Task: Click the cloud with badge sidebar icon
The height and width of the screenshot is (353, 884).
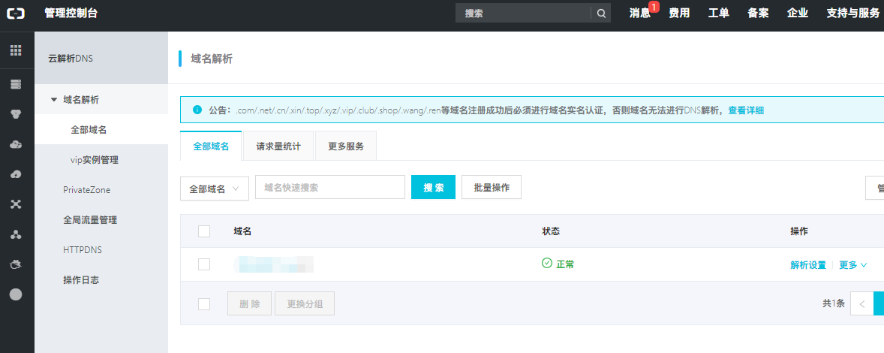Action: click(x=16, y=144)
